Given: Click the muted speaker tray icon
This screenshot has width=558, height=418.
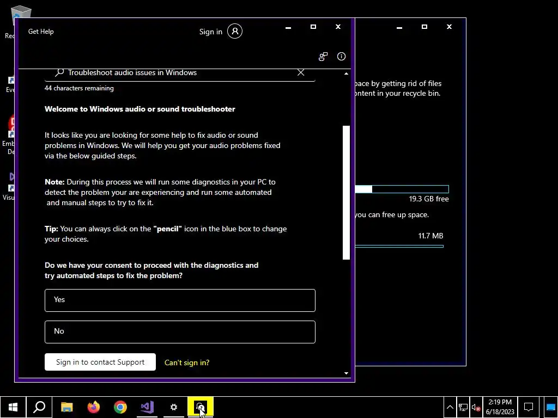Looking at the screenshot, I should click(476, 407).
